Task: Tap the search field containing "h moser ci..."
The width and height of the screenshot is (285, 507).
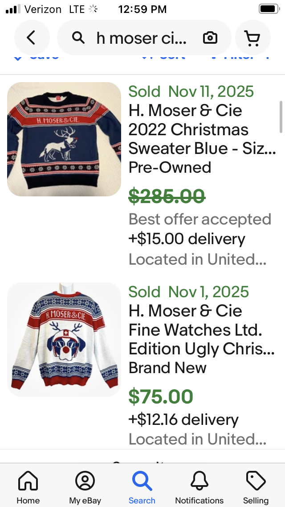Action: [142, 38]
